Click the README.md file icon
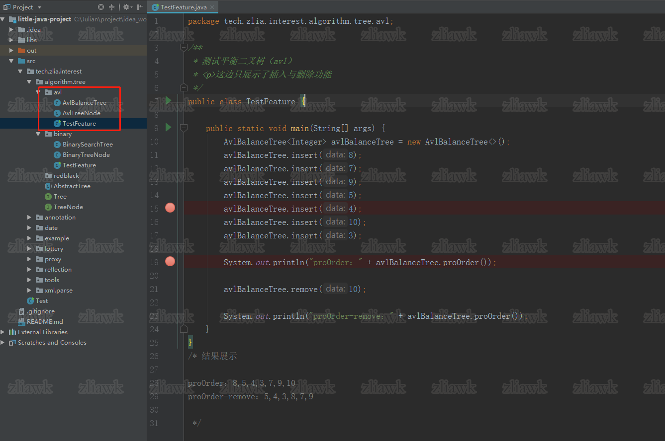 [x=21, y=321]
